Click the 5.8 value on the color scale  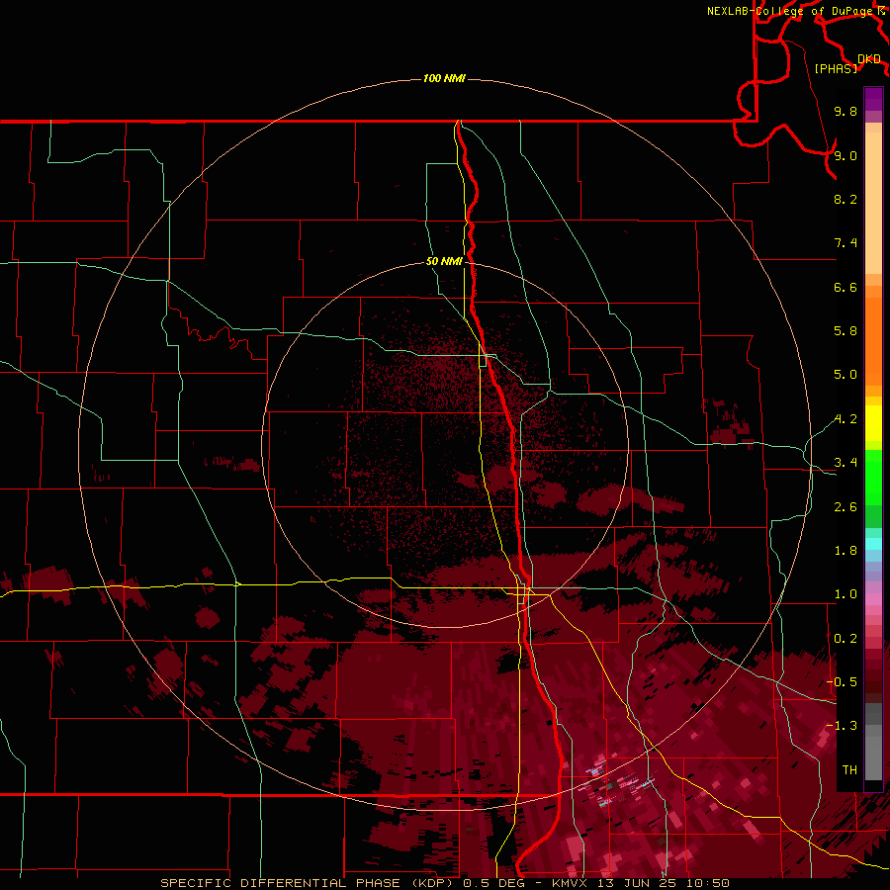pos(845,331)
